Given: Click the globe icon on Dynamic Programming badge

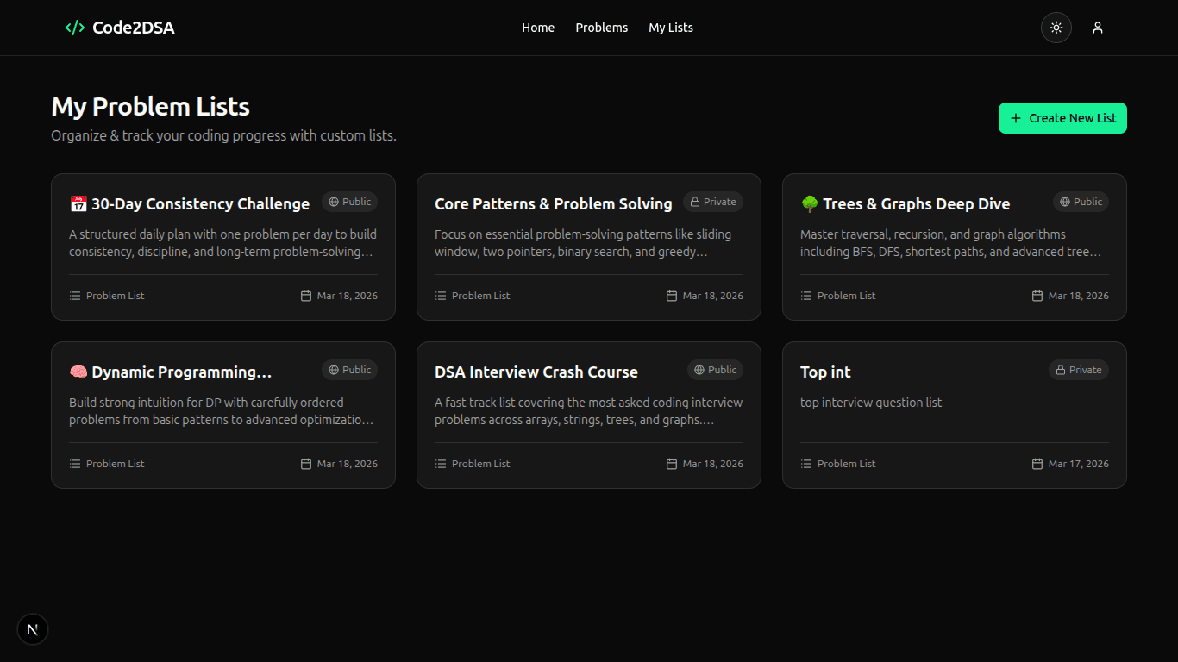Looking at the screenshot, I should point(334,370).
